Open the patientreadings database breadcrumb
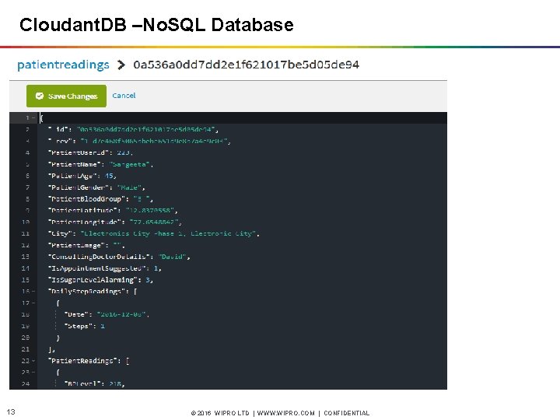 tap(63, 65)
